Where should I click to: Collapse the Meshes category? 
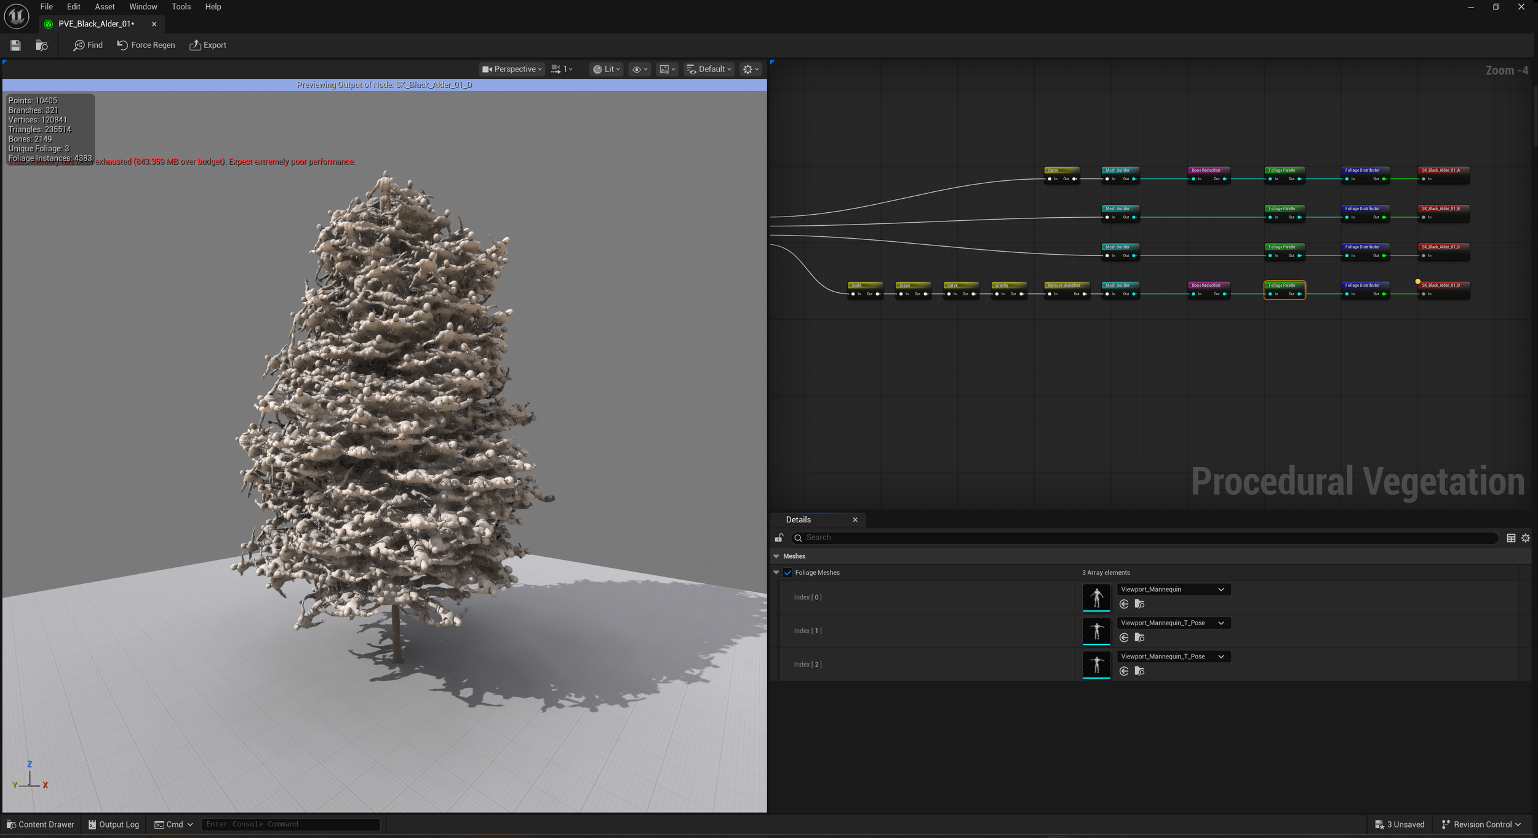click(776, 556)
